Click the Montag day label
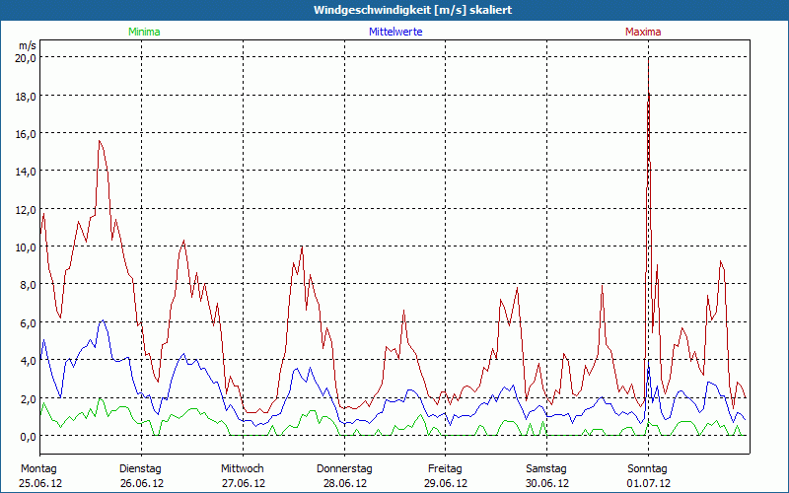This screenshot has width=789, height=493. [38, 469]
